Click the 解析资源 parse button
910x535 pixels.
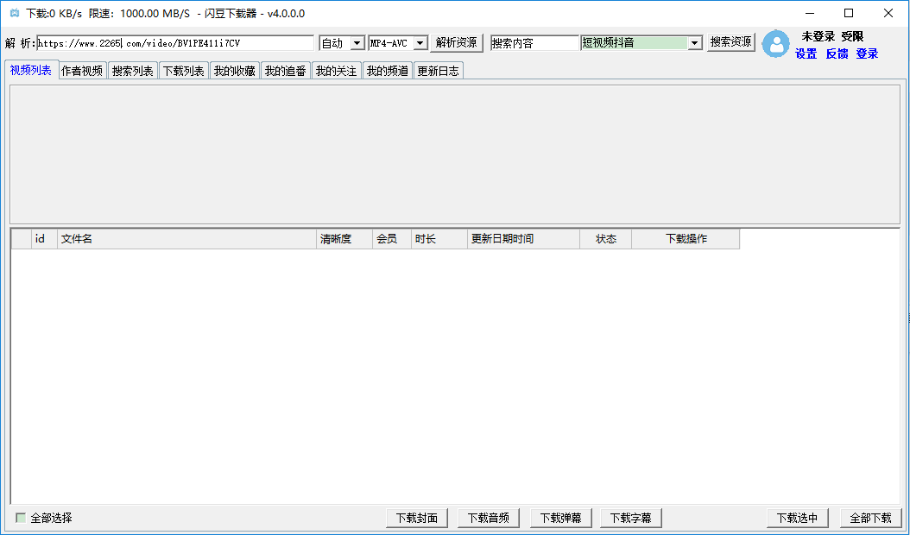pos(456,41)
